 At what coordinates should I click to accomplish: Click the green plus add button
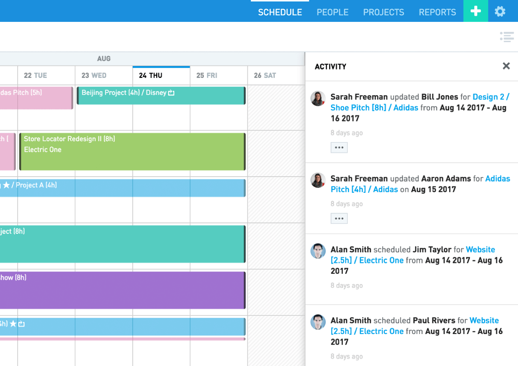coord(475,11)
